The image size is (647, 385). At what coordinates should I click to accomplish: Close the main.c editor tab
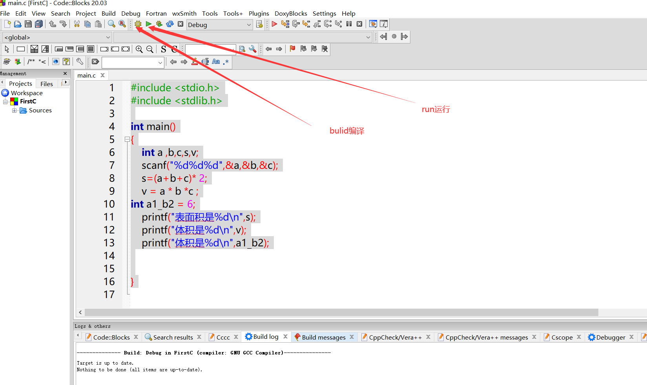tap(103, 75)
